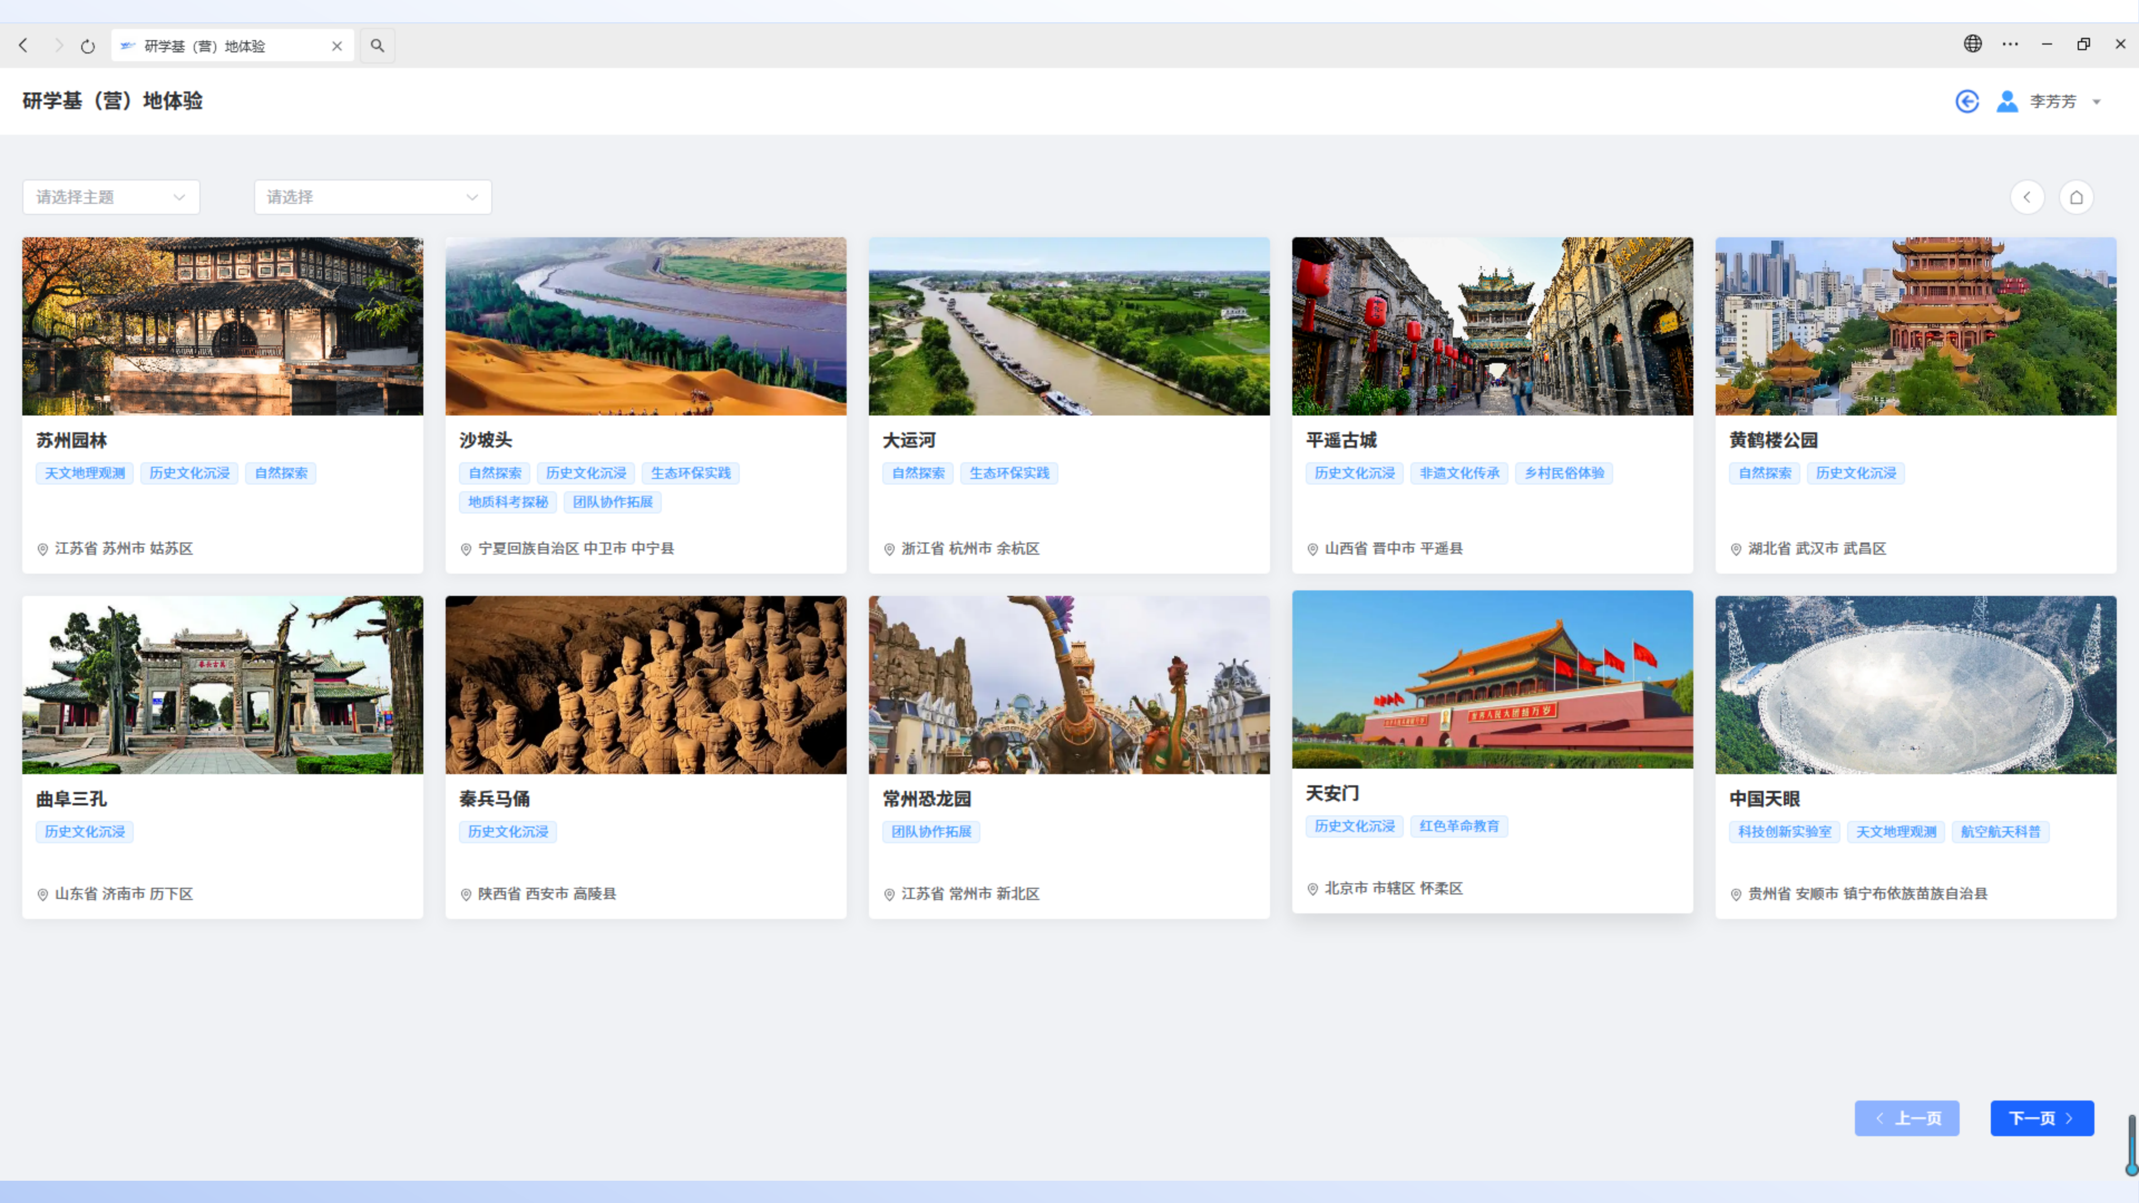Expand the 李芳芳 user menu arrow
2139x1203 pixels.
coord(2097,102)
